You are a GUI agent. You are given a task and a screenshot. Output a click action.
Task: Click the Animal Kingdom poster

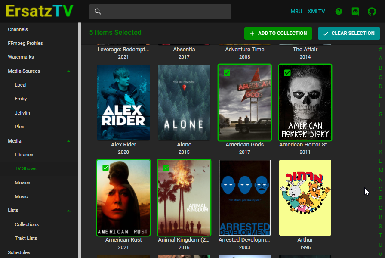[184, 198]
